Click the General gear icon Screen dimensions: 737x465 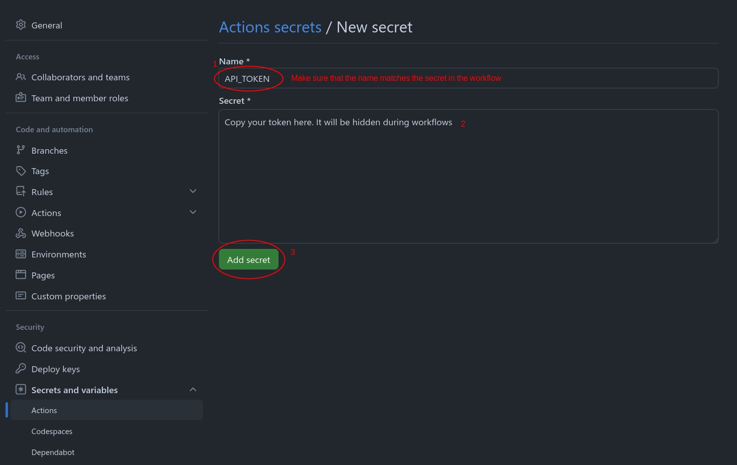(x=20, y=25)
